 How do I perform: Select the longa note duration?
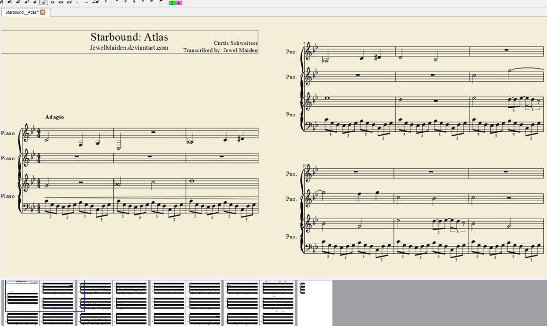(69, 2)
